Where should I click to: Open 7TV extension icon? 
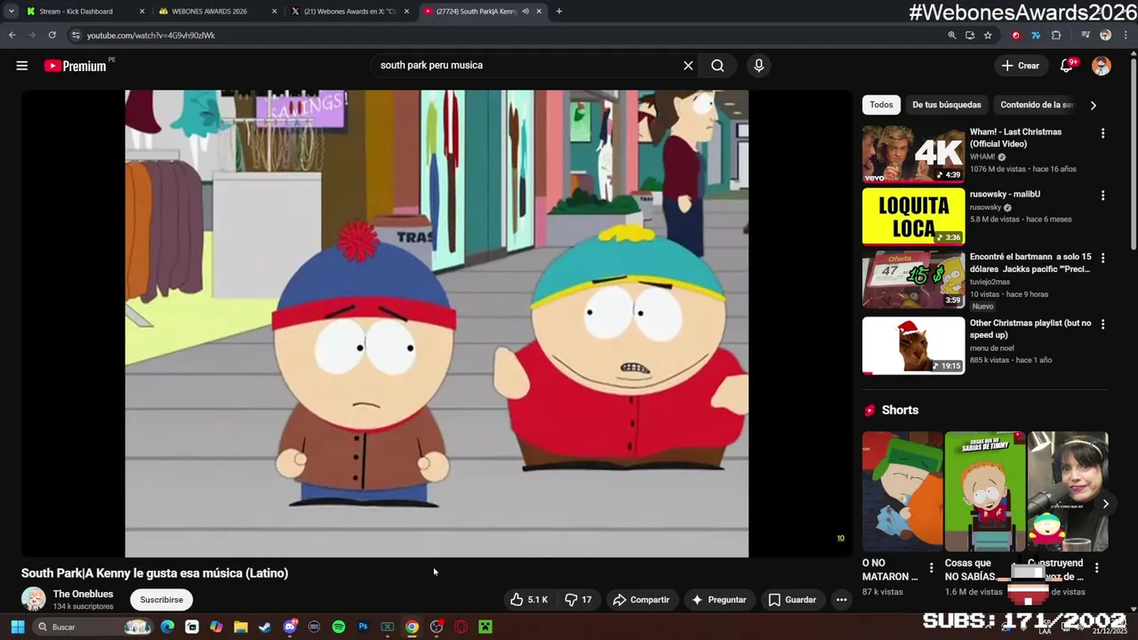point(1036,36)
